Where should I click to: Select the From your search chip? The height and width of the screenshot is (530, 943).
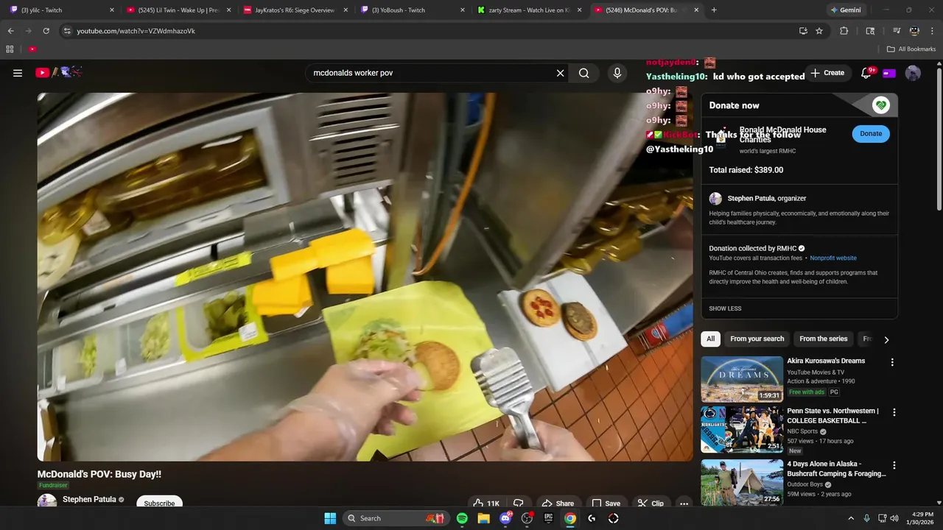(x=757, y=339)
